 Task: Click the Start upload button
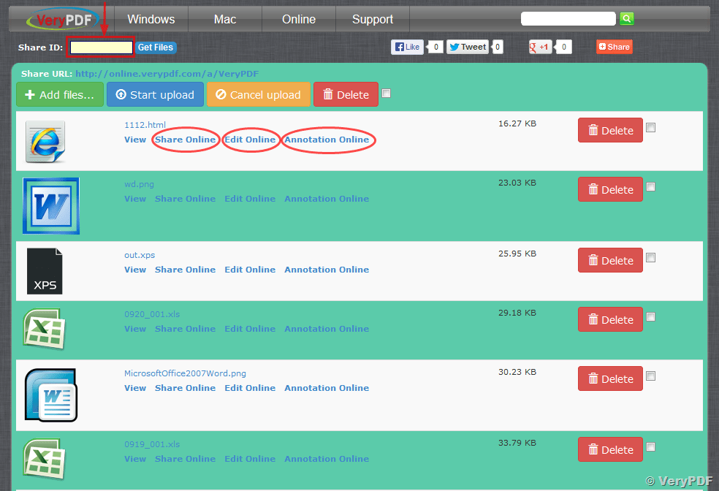pos(155,94)
